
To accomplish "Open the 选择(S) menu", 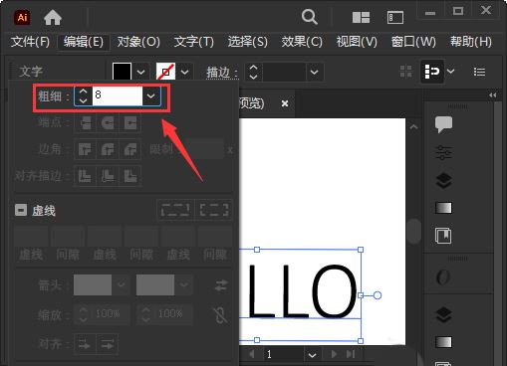I will [248, 42].
